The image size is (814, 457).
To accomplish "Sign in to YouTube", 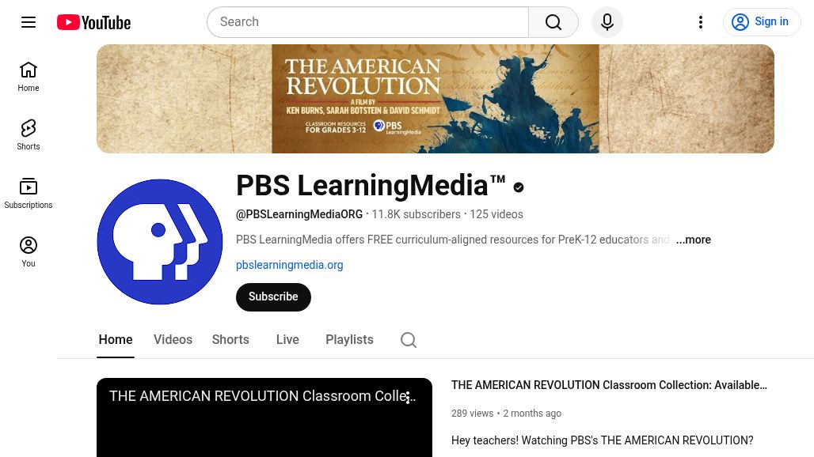I will click(x=762, y=21).
